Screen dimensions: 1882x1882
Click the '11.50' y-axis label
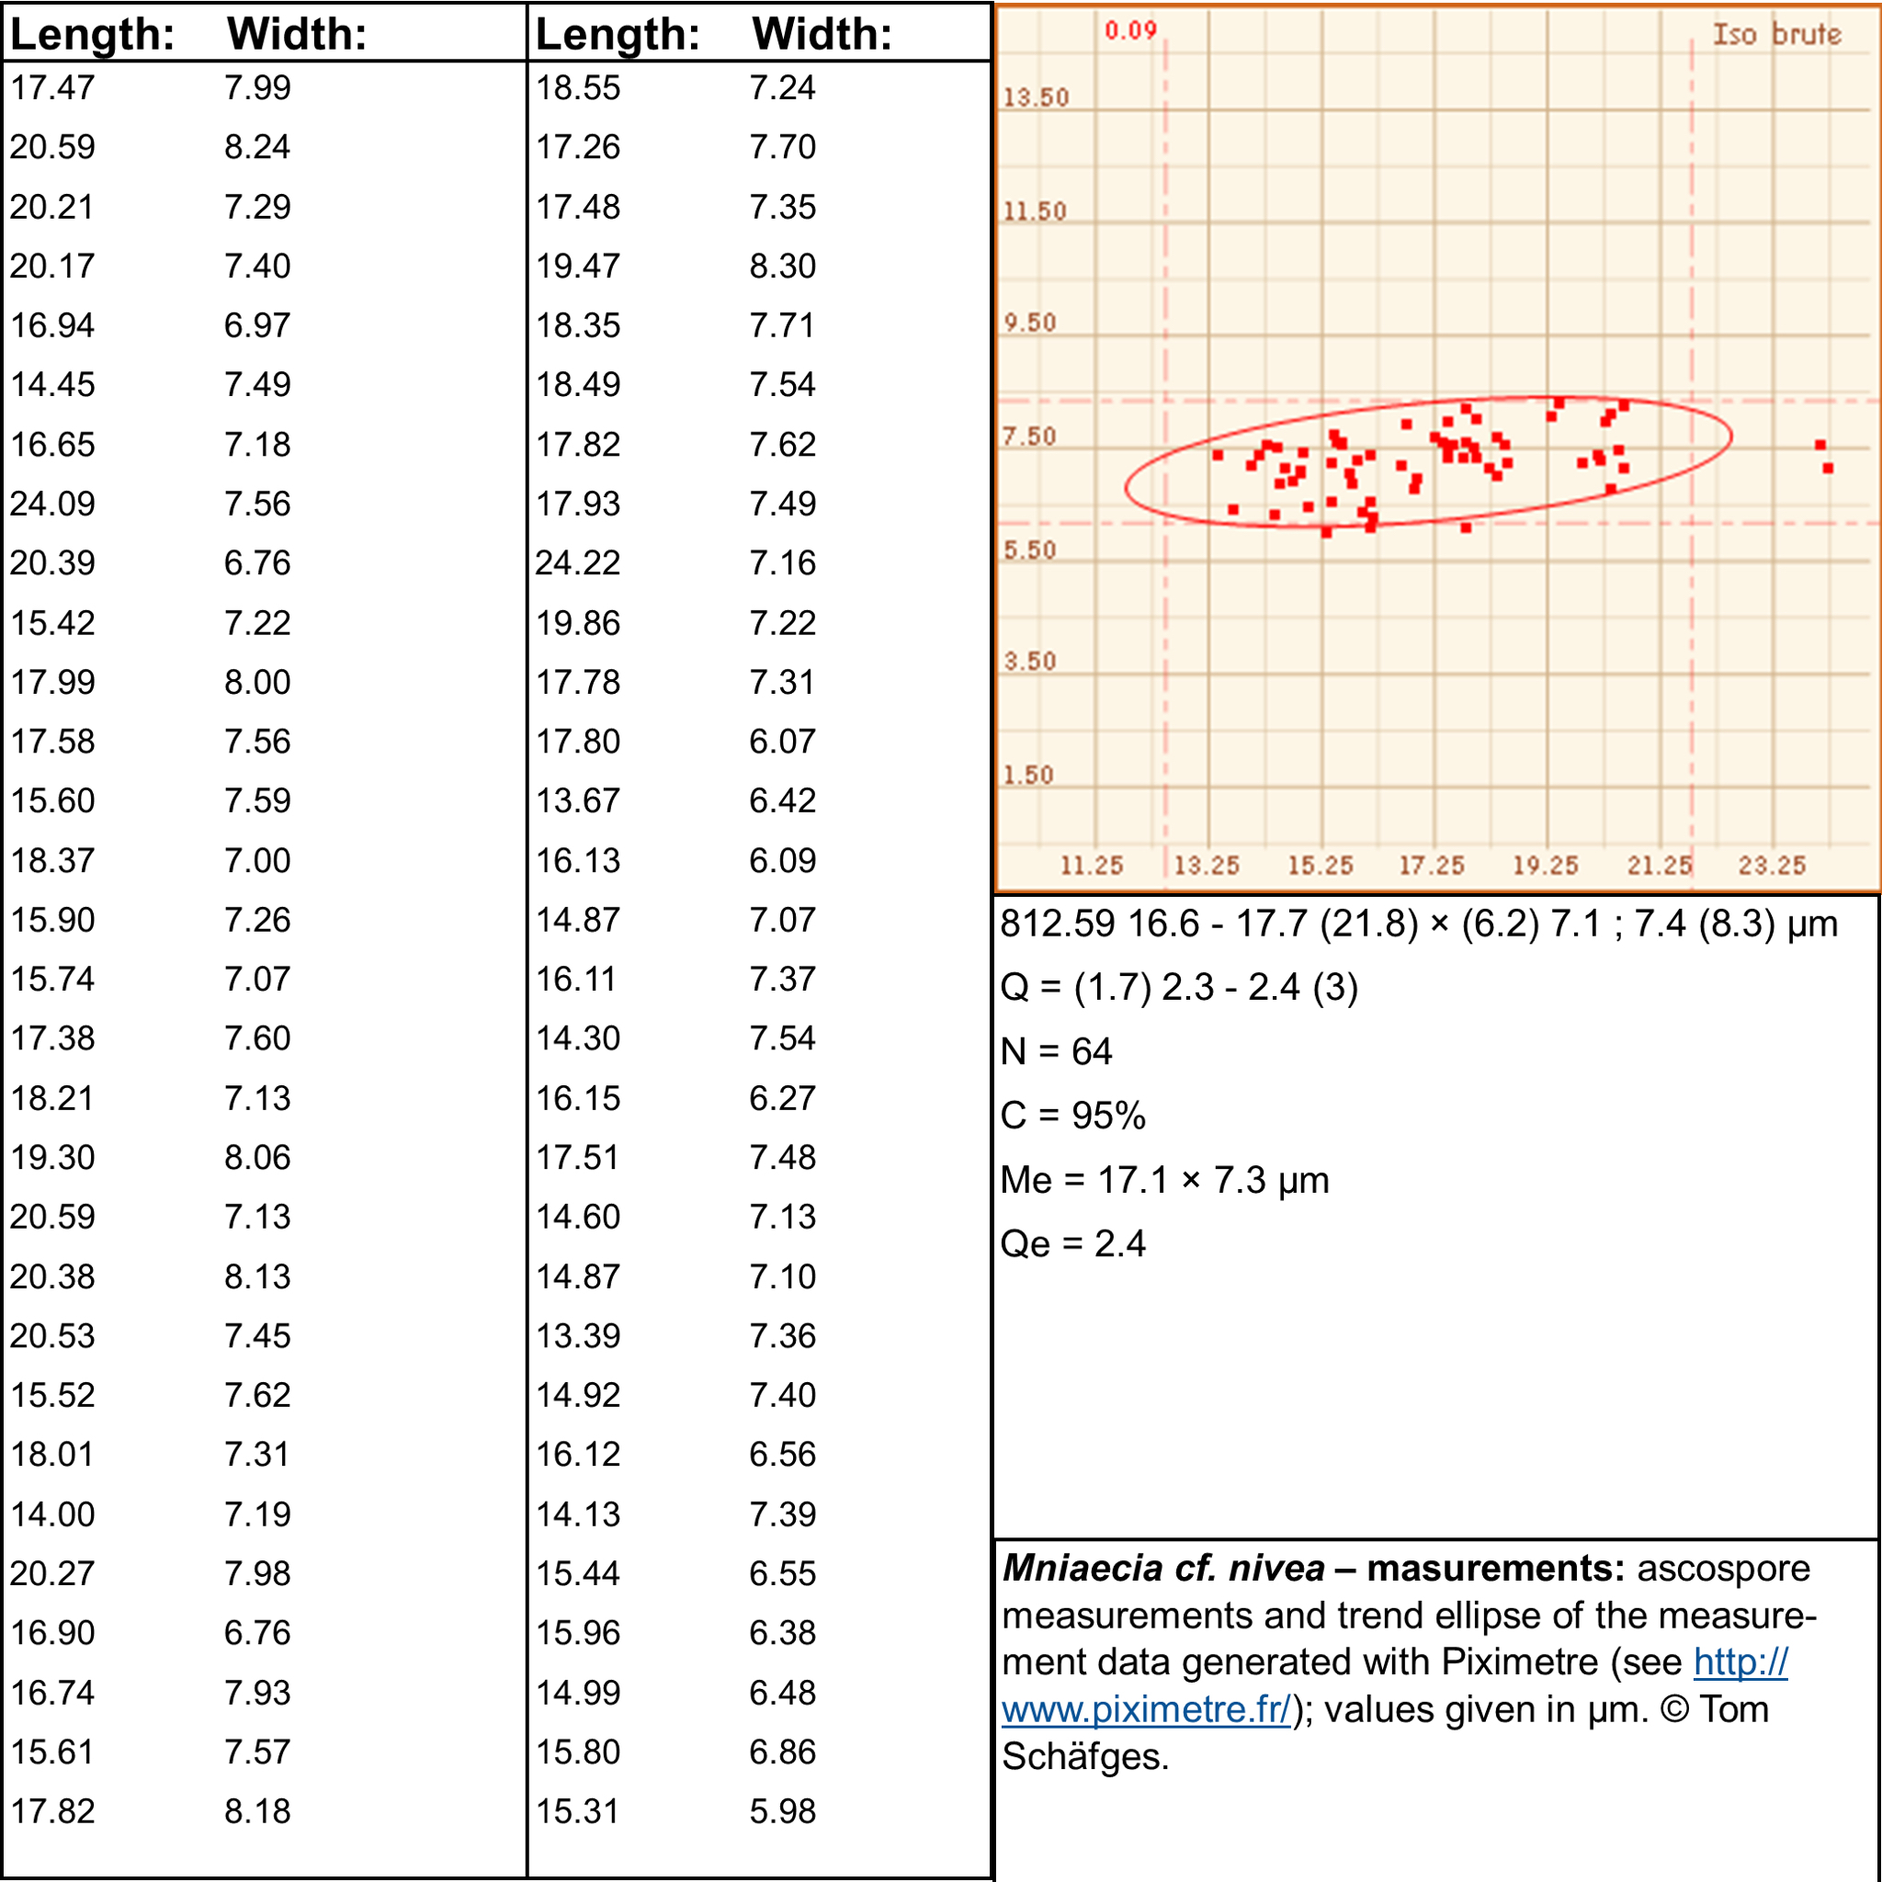coord(1035,211)
